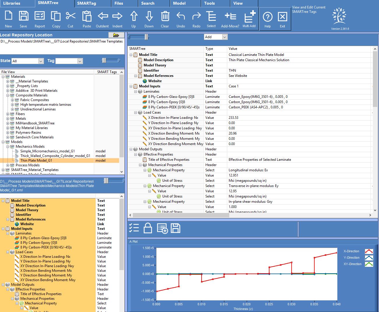Viewport: 379px width, 312px height.
Task: Collapse Laminates in the yellow tree panel
Action: 8,233
